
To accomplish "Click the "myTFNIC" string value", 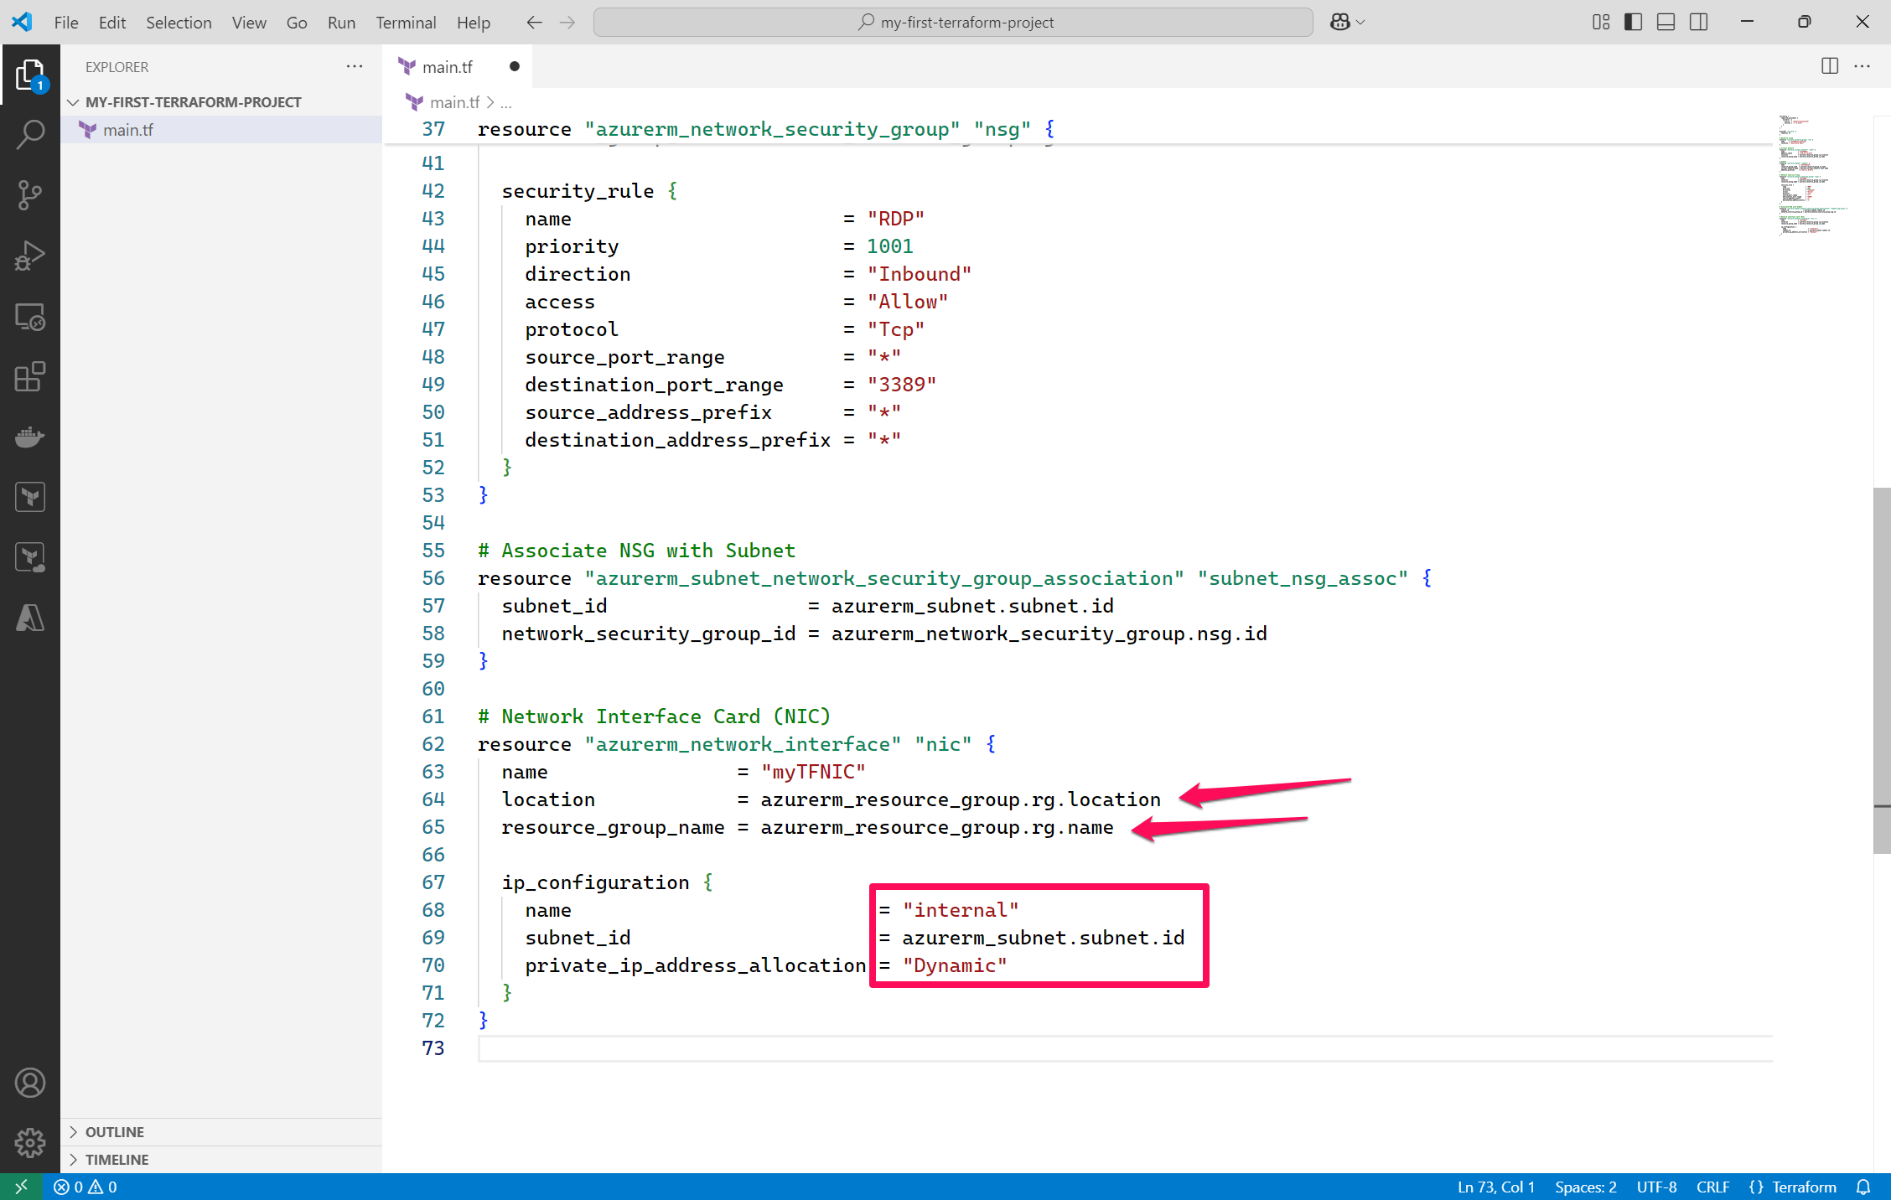I will 813,772.
